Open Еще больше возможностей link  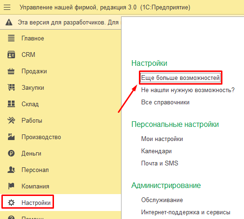point(180,78)
